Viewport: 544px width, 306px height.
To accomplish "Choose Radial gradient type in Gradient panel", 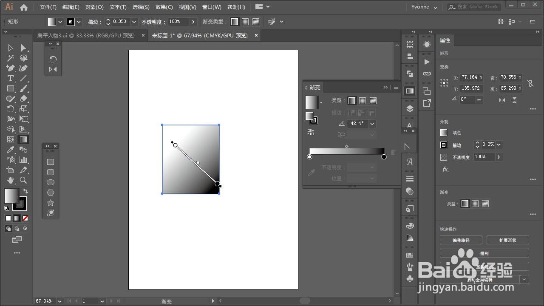I will tap(363, 101).
